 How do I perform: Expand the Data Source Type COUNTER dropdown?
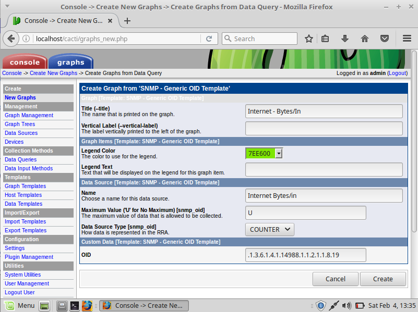tap(270, 229)
